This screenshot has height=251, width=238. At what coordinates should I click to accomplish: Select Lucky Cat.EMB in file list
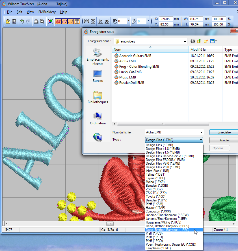130,72
